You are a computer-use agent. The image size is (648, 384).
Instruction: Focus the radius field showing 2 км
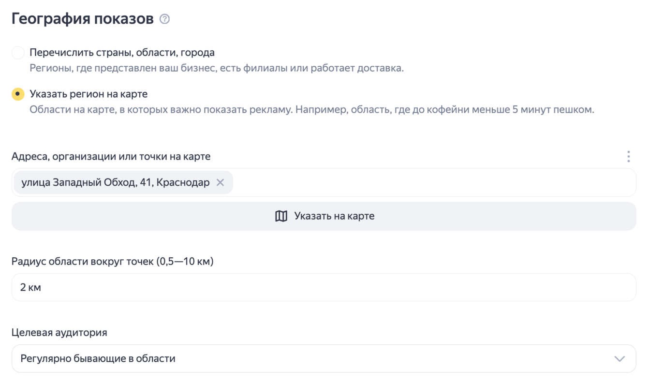click(x=323, y=287)
